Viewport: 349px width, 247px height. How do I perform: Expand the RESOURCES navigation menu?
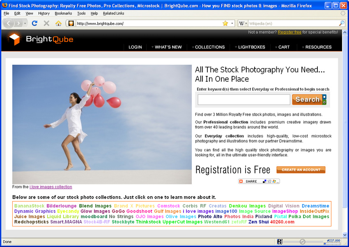click(317, 47)
